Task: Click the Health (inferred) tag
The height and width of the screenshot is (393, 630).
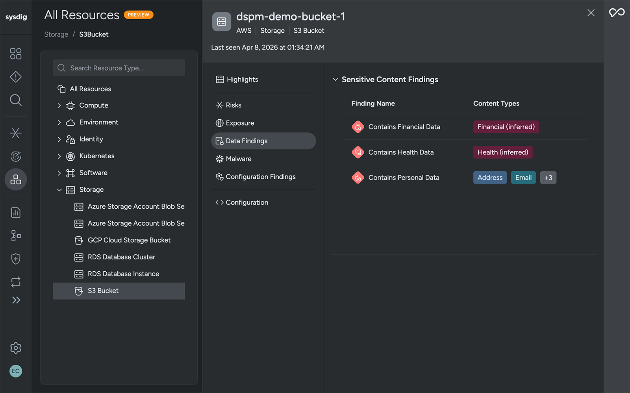Action: coord(503,152)
